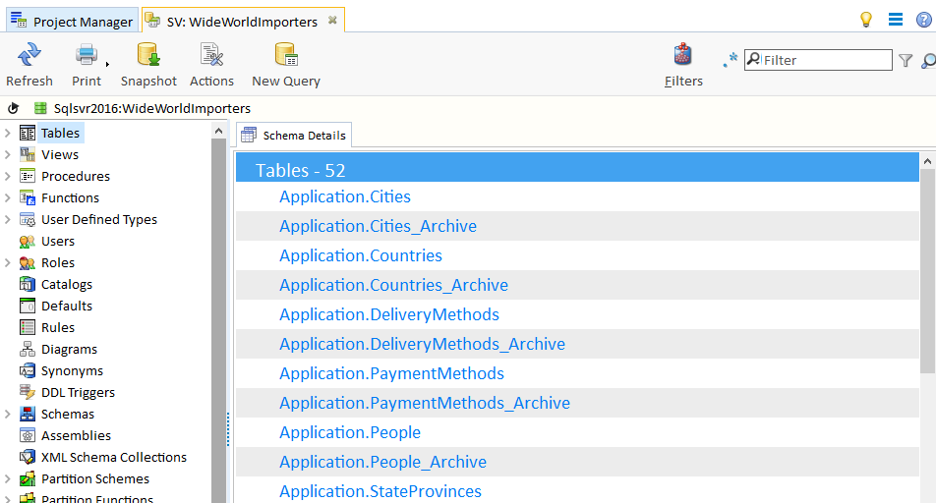Click the Assemblies icon in tree

coord(27,435)
